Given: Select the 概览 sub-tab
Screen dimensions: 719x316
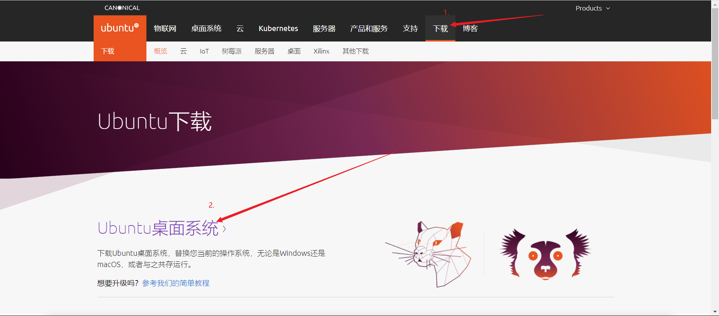Looking at the screenshot, I should (160, 51).
